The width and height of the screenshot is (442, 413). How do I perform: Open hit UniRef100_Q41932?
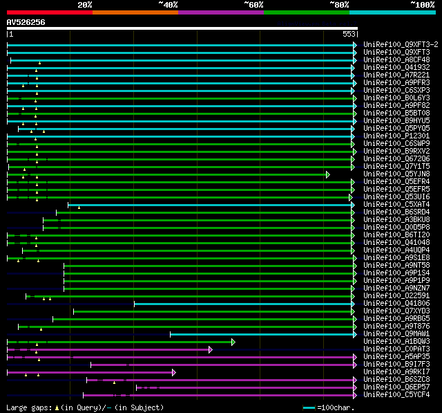(396, 68)
